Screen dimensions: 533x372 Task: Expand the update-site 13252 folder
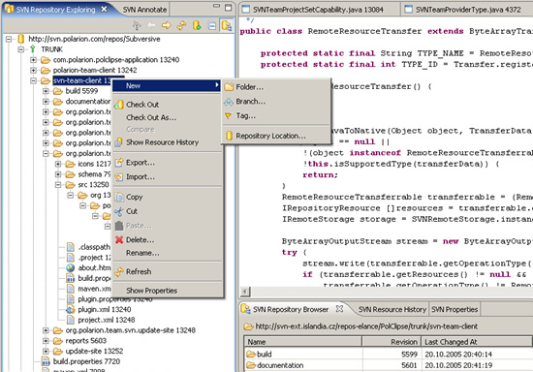click(46, 351)
